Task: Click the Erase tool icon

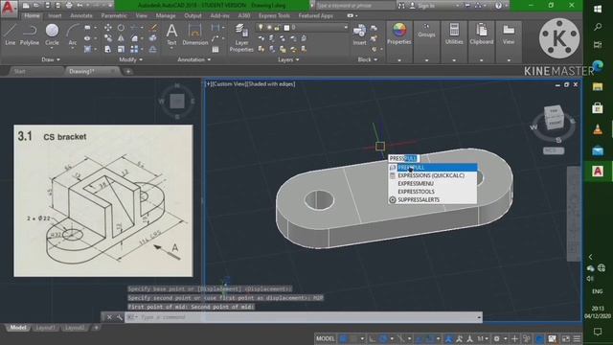Action: (x=153, y=28)
